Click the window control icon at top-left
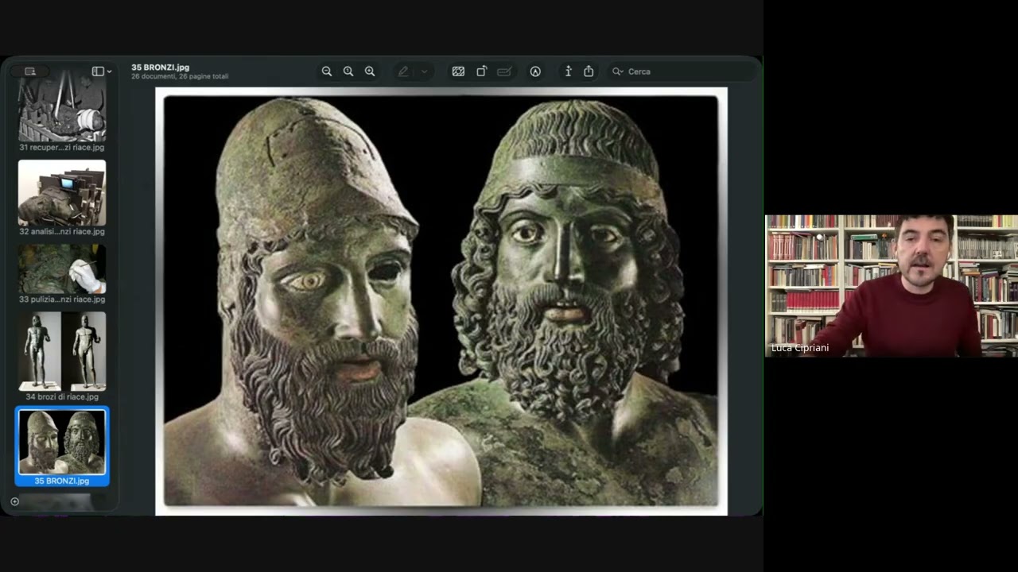Image resolution: width=1018 pixels, height=572 pixels. [x=30, y=71]
